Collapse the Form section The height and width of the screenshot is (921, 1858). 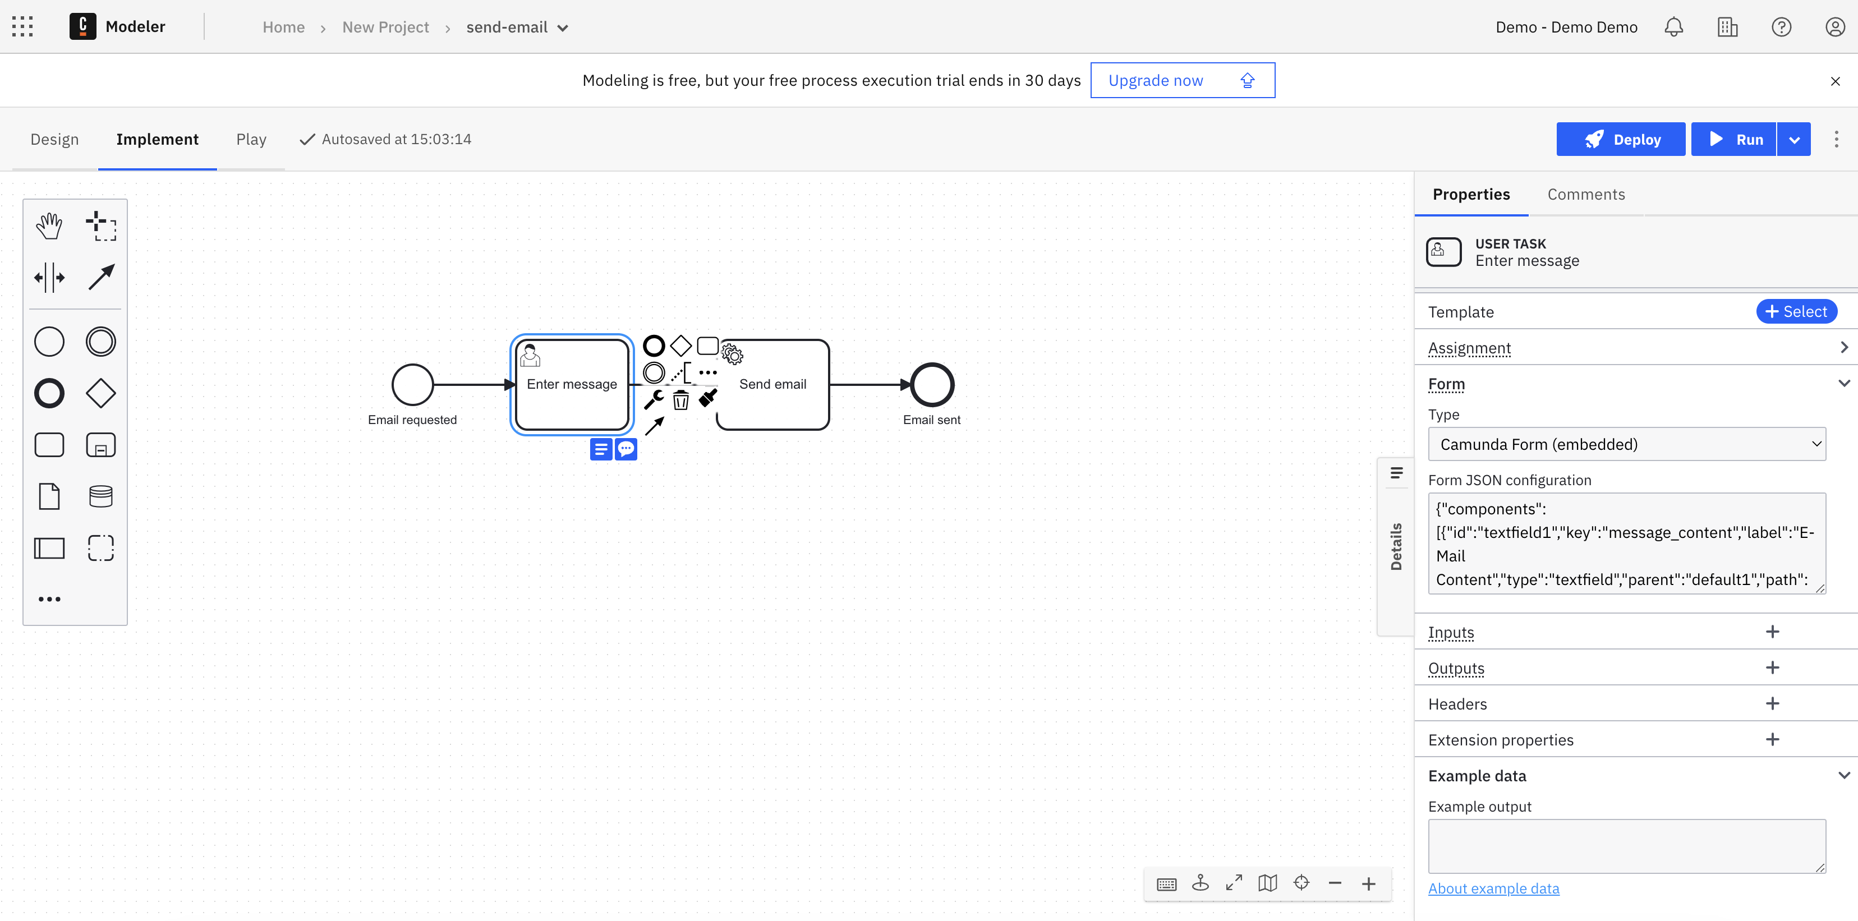[1843, 384]
